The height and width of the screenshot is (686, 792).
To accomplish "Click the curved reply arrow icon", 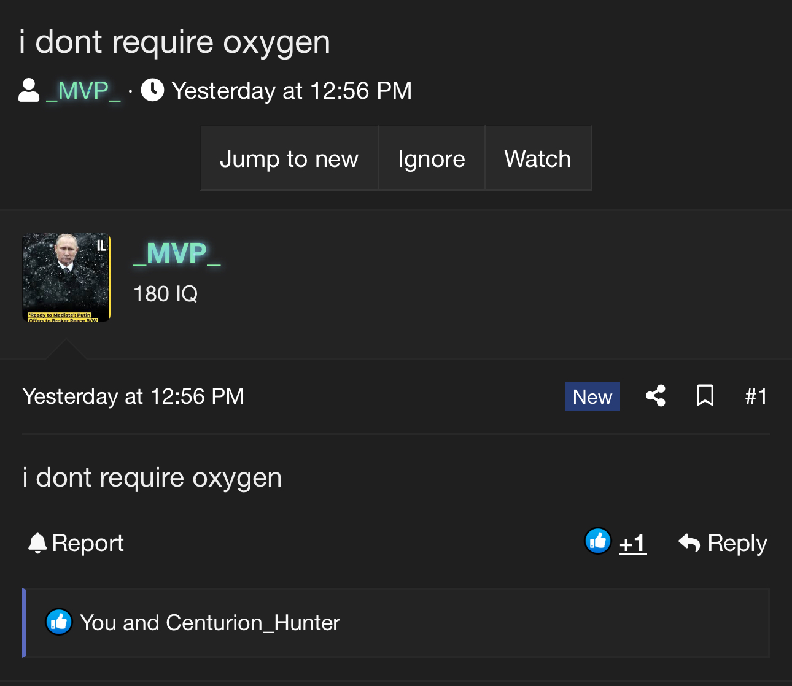I will point(689,543).
